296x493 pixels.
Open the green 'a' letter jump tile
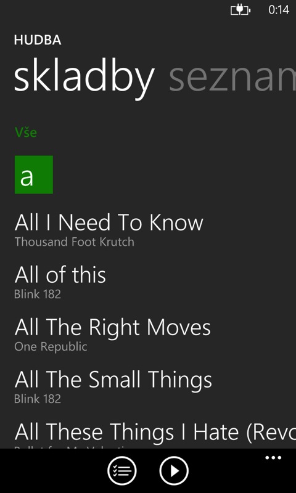[x=34, y=174]
